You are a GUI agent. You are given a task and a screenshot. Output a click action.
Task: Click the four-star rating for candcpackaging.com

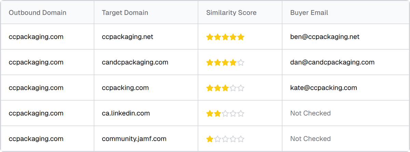pos(225,63)
